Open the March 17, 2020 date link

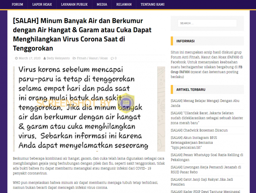[30, 58]
